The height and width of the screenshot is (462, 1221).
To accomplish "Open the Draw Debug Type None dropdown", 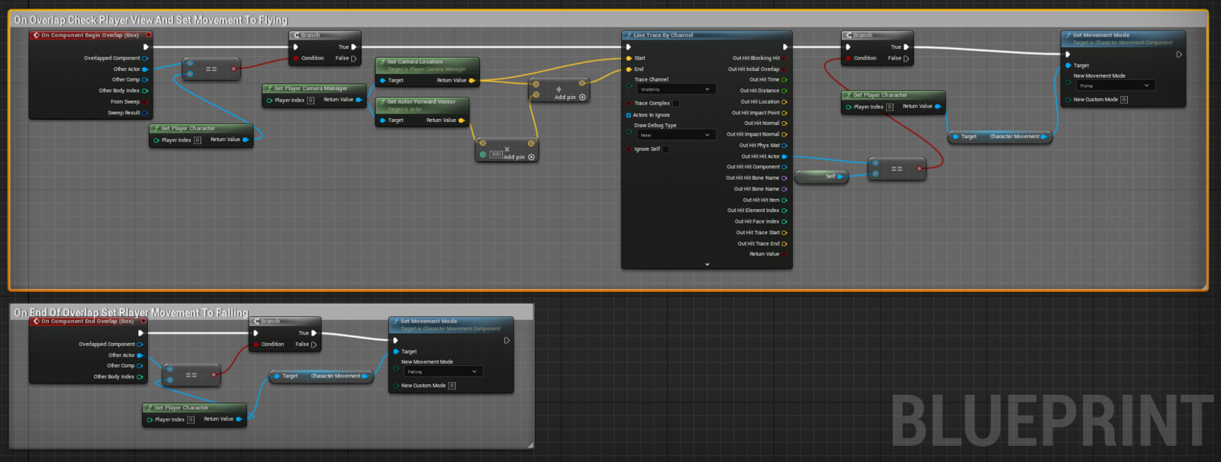I will tap(675, 135).
